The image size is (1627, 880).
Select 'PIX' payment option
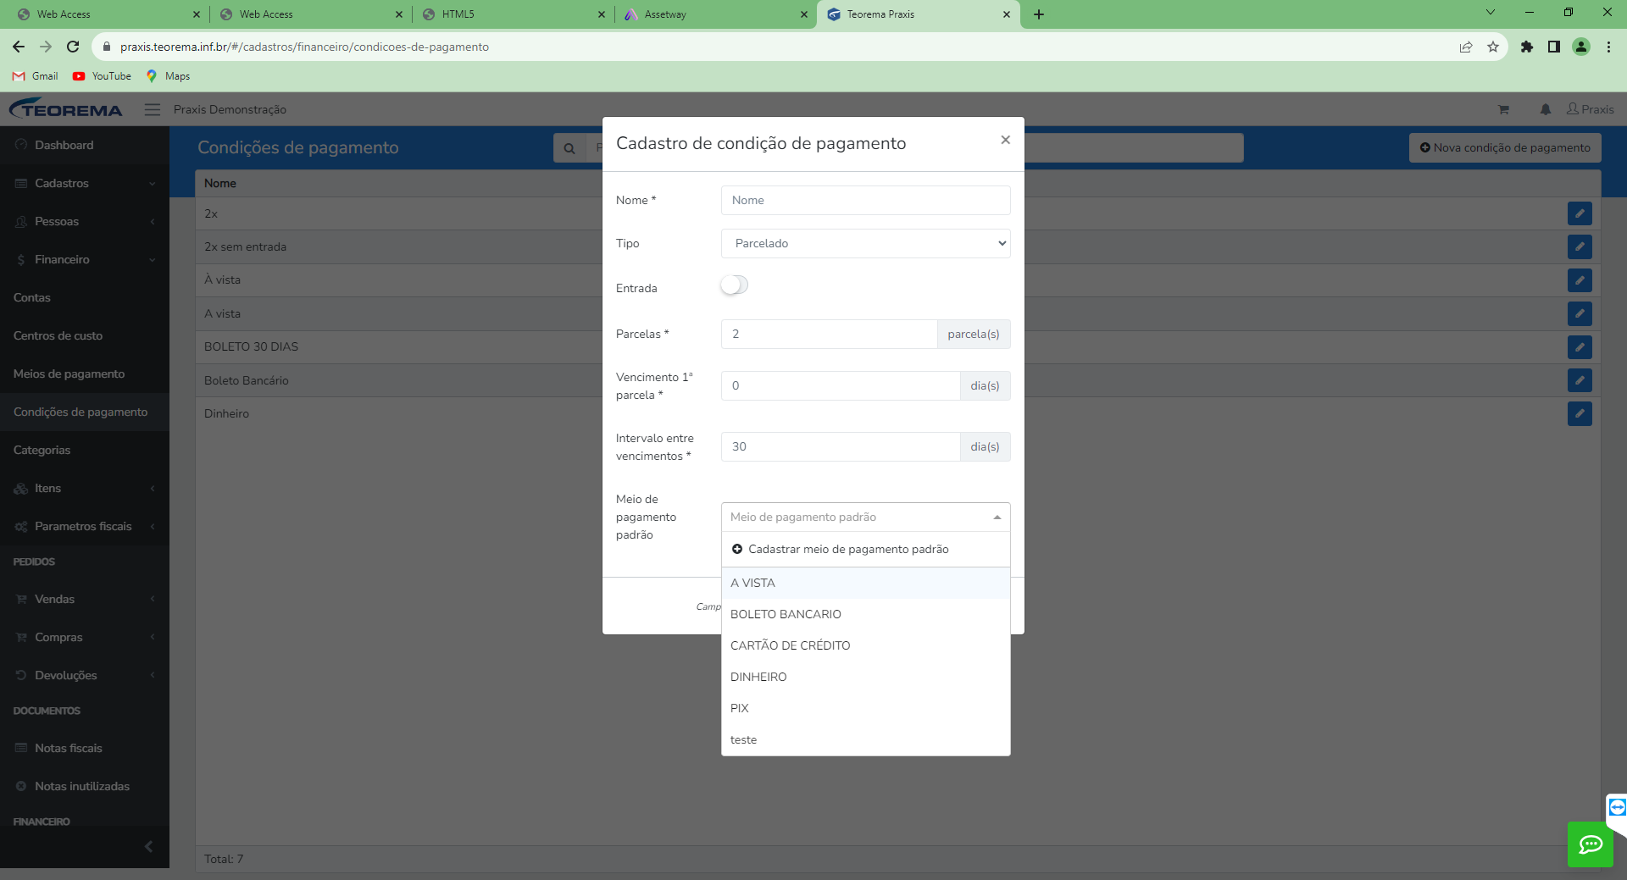tap(865, 708)
